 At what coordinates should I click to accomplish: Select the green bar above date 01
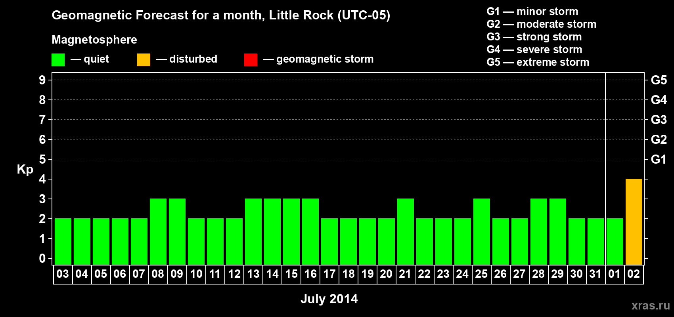(x=615, y=241)
